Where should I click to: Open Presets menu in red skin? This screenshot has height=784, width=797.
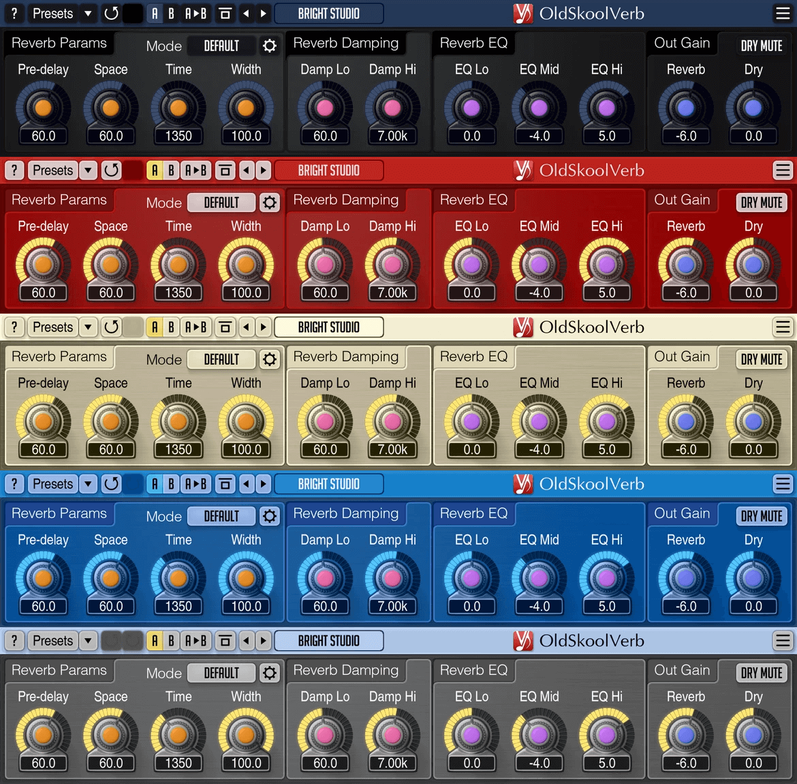click(53, 170)
